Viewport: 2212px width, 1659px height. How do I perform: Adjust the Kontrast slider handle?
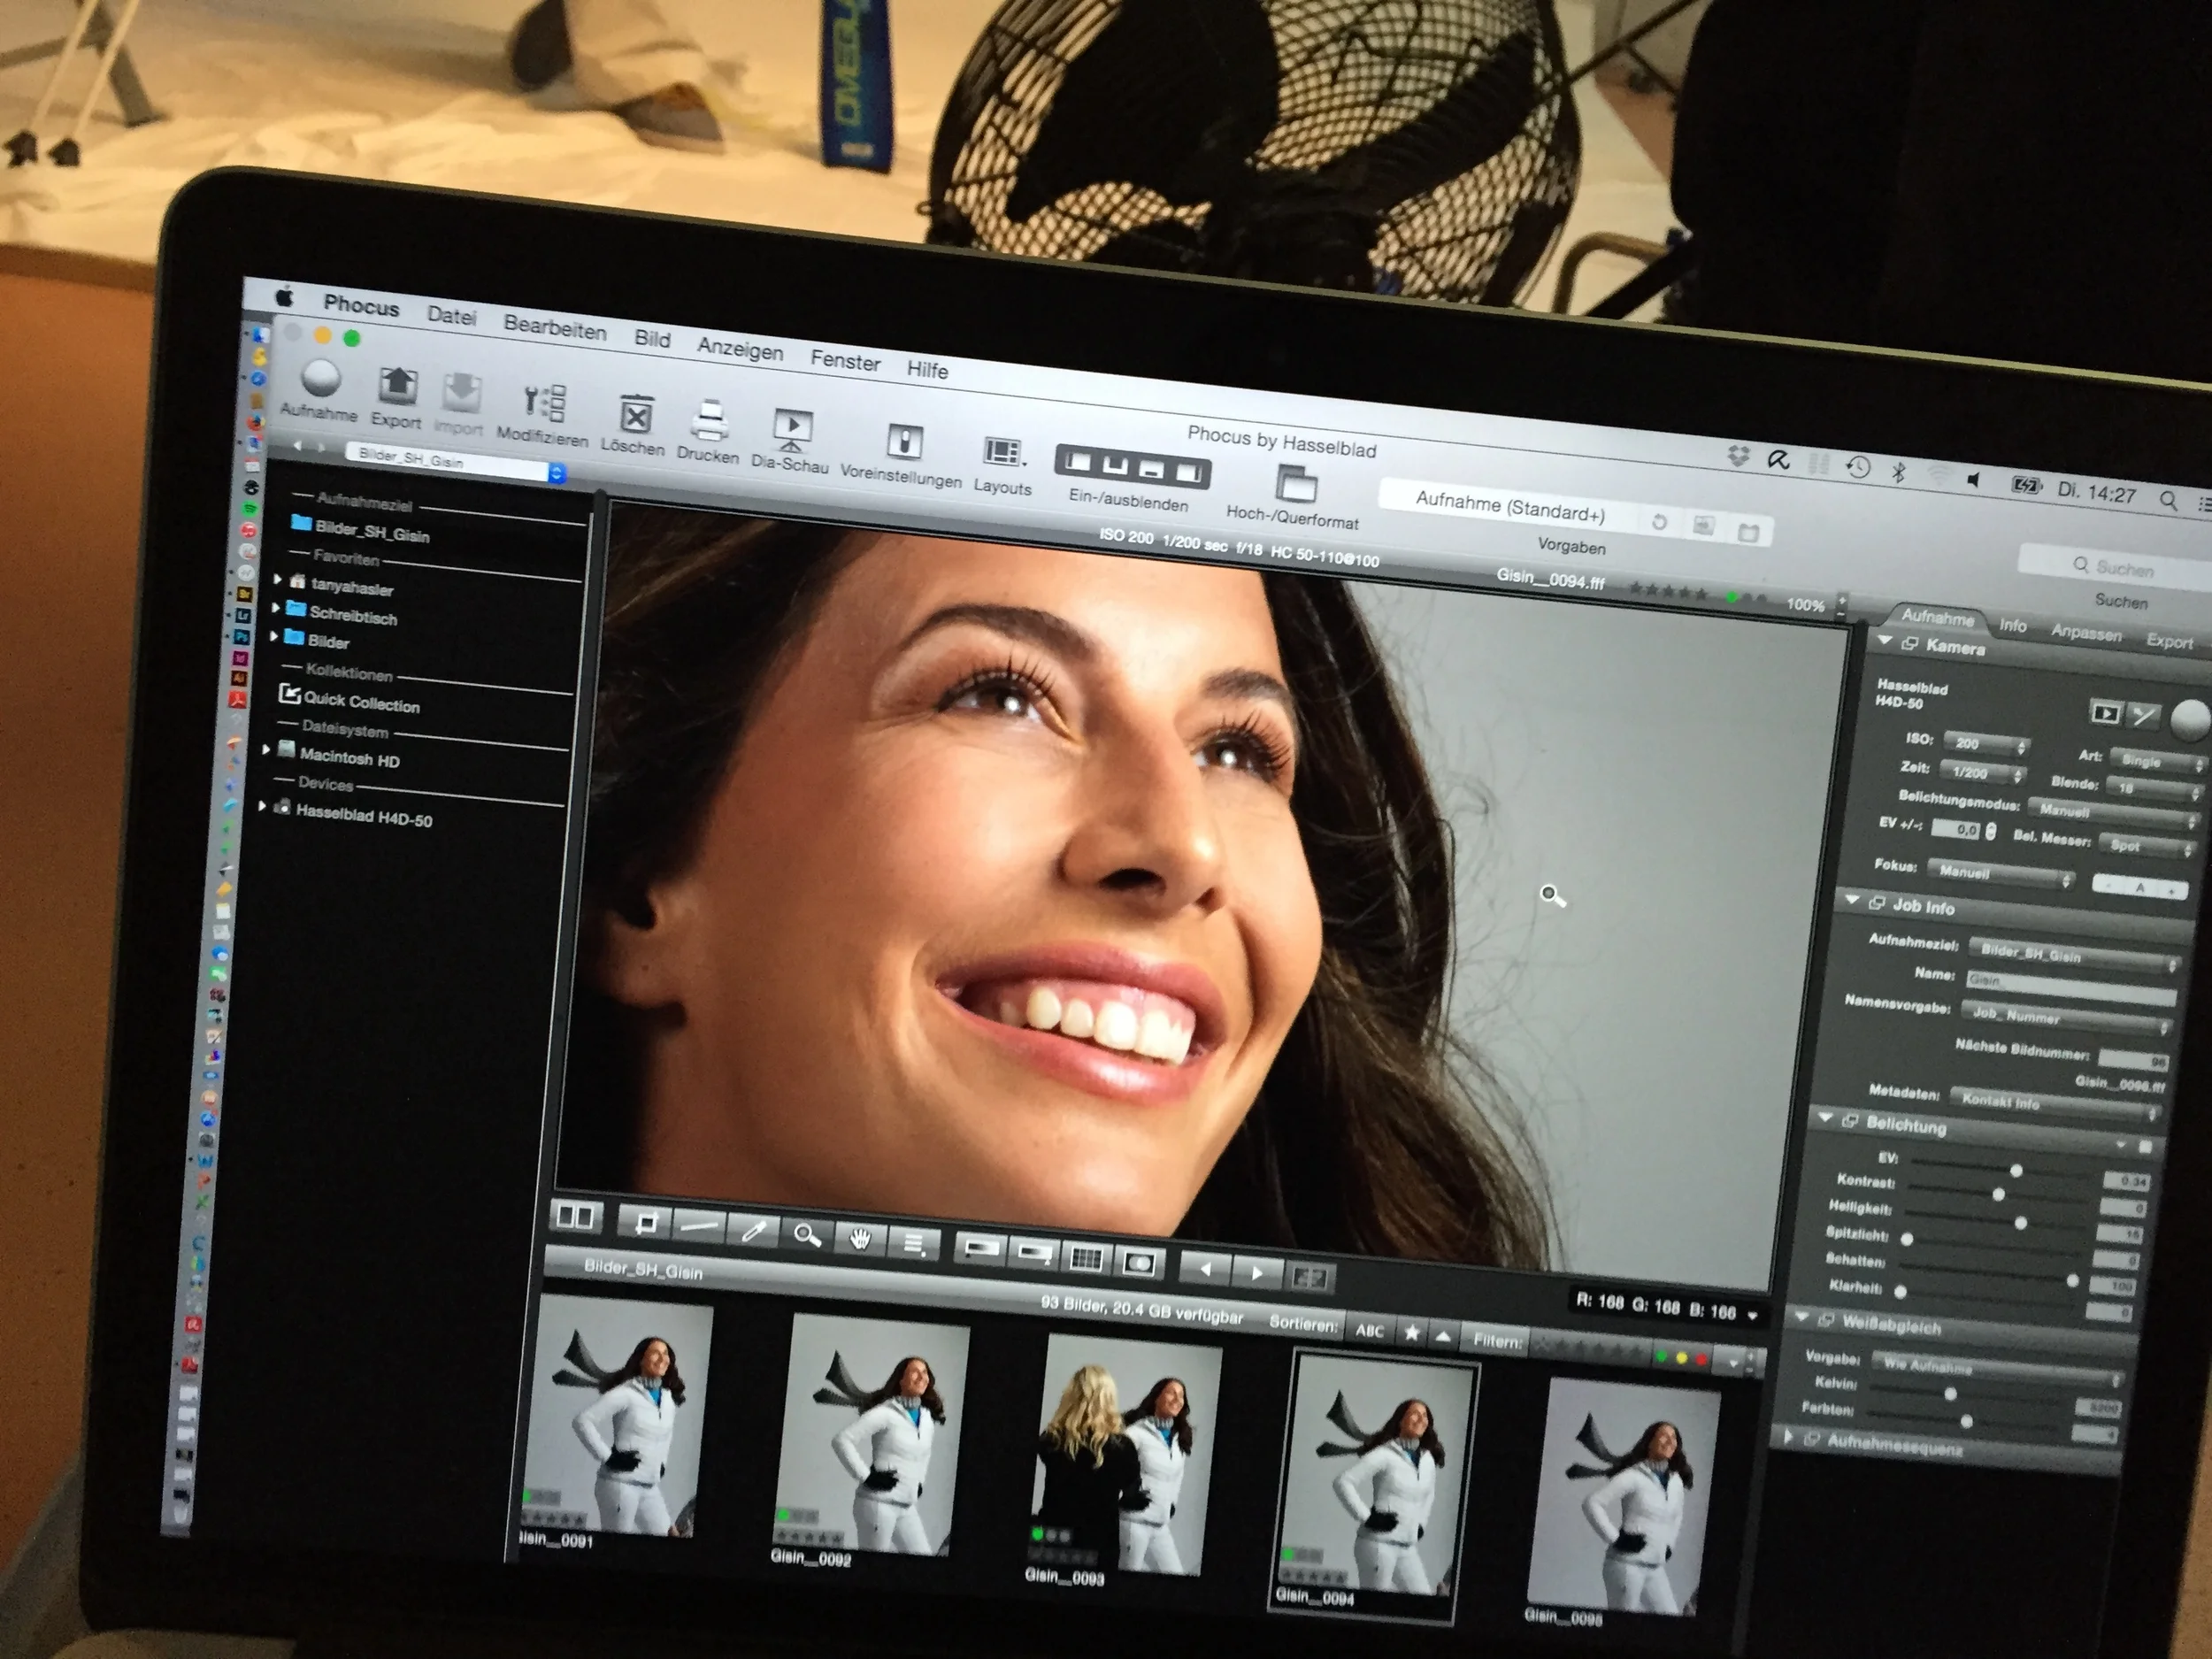(1998, 1195)
